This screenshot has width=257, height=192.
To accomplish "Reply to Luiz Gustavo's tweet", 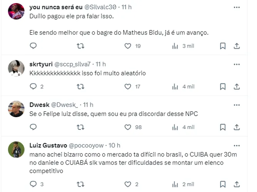I will click(x=33, y=185).
